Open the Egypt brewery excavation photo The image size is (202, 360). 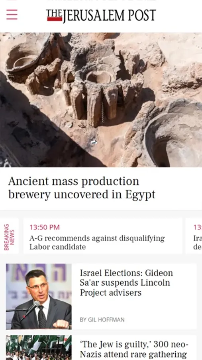(x=101, y=100)
